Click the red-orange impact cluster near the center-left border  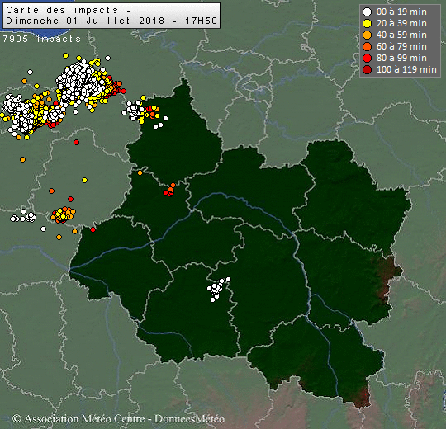click(169, 190)
